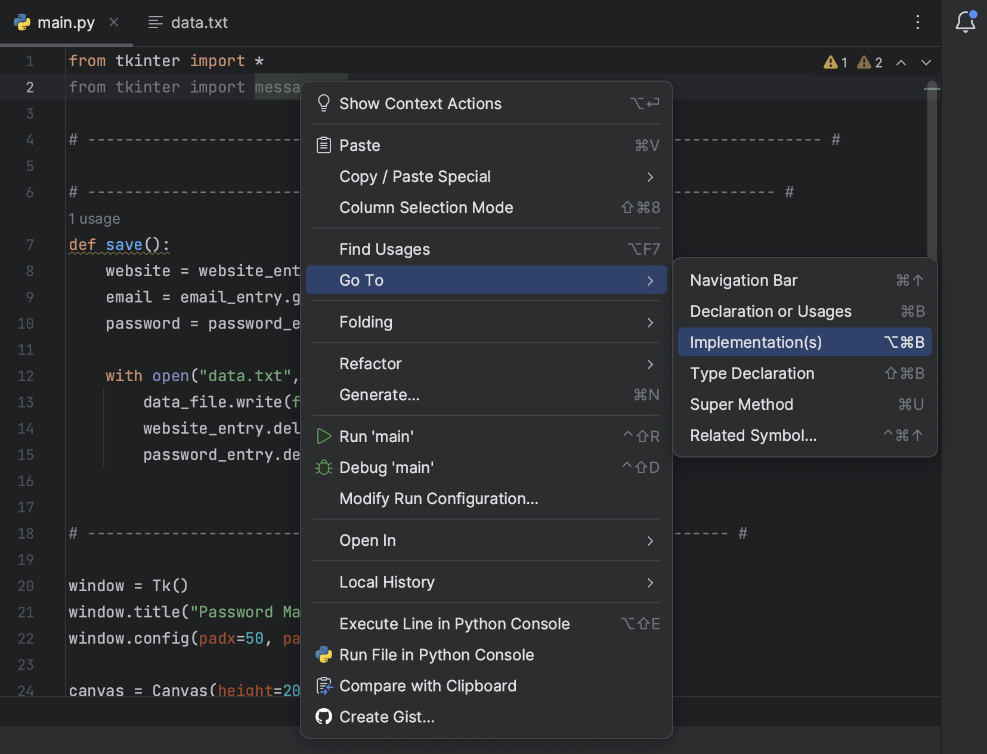Expand the Go To submenu arrow
The width and height of the screenshot is (987, 754).
[x=650, y=280]
